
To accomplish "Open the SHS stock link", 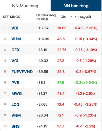I will coord(15,126).
